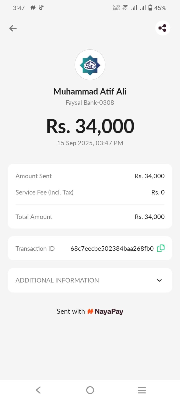Tap the battery 45% indicator

coord(157,8)
